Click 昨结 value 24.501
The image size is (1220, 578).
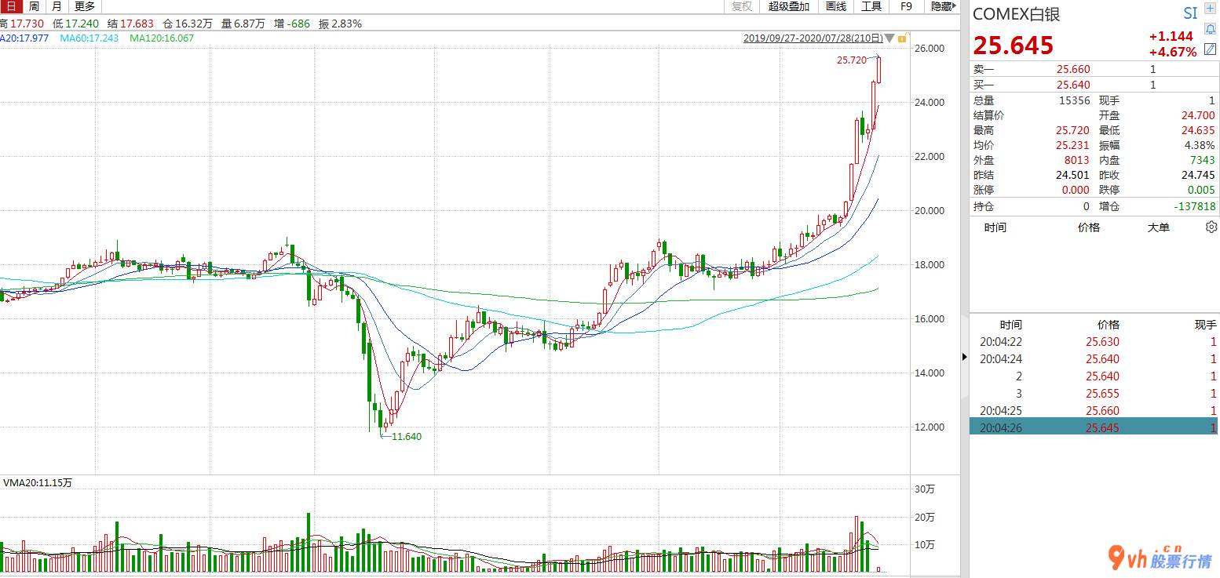(1072, 175)
